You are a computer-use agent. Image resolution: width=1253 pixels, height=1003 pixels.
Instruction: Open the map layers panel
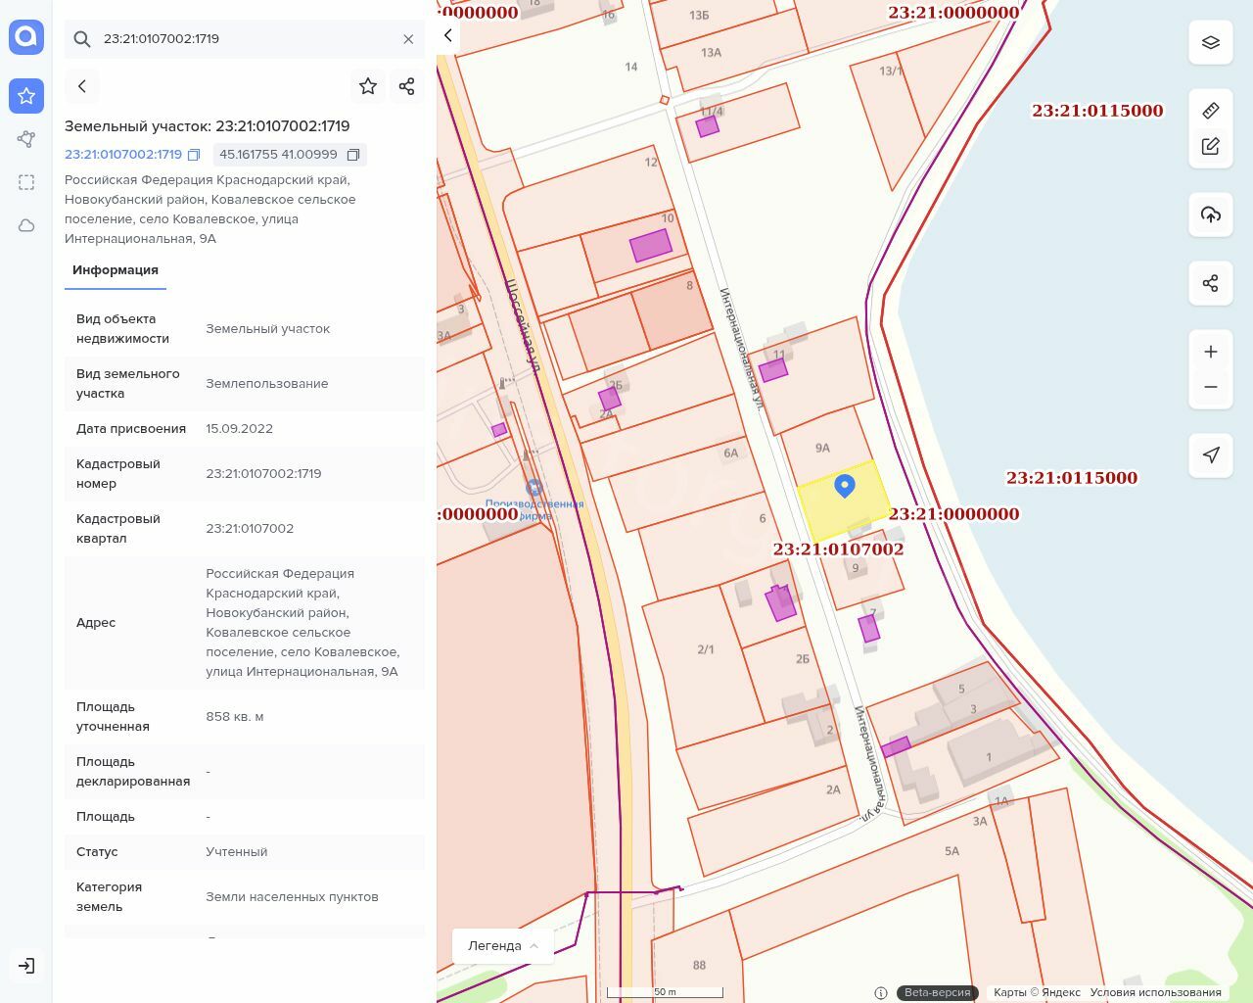1211,42
